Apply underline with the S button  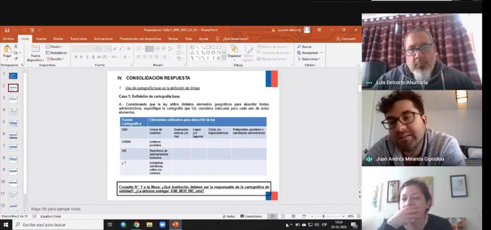tap(87, 57)
